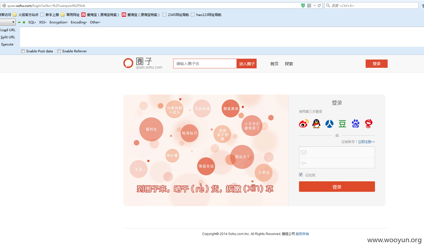Open 新手上路 bookmark
The height and width of the screenshot is (248, 424).
50,15
